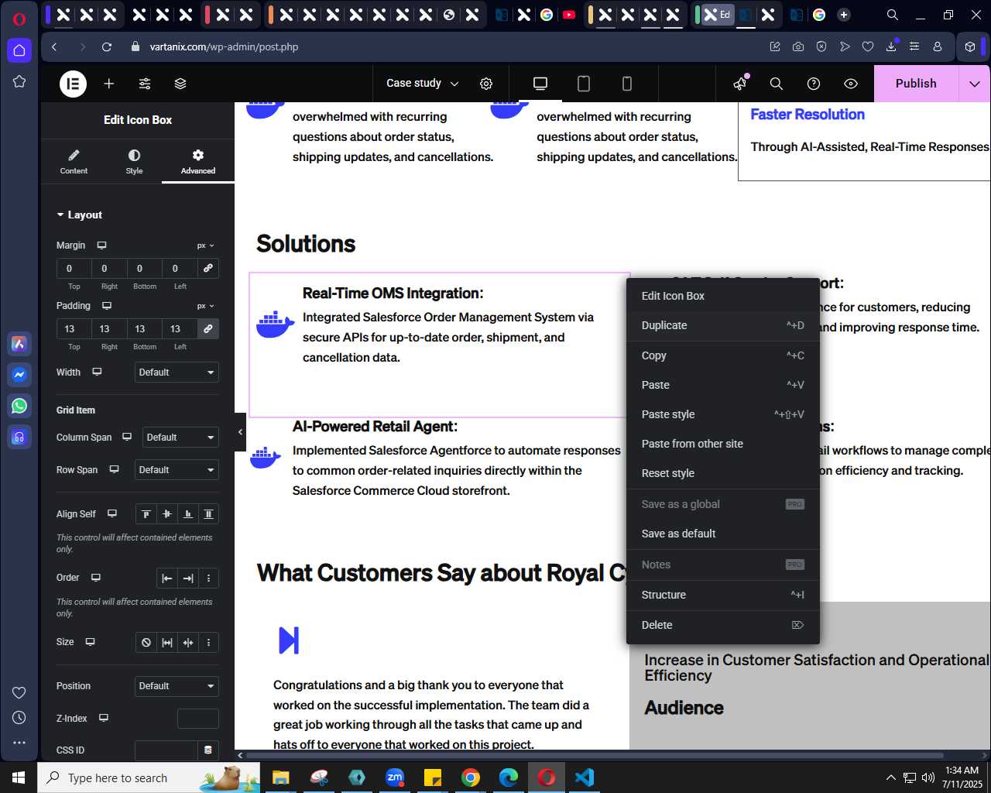Add a new element with plus icon
991x793 pixels.
109,84
